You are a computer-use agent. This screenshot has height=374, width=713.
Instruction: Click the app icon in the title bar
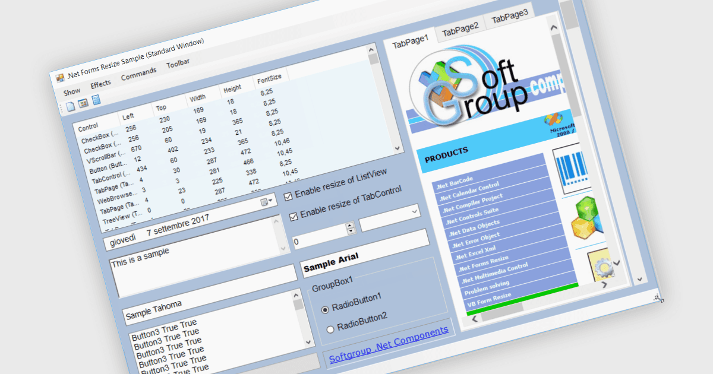point(59,78)
